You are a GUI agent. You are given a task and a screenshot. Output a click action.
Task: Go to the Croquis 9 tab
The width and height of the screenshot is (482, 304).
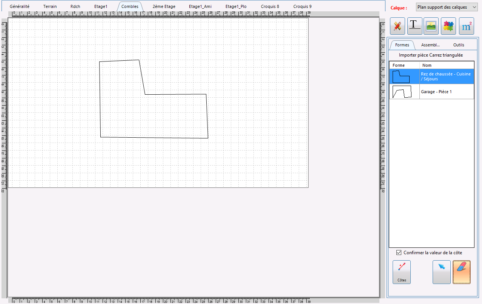click(302, 6)
